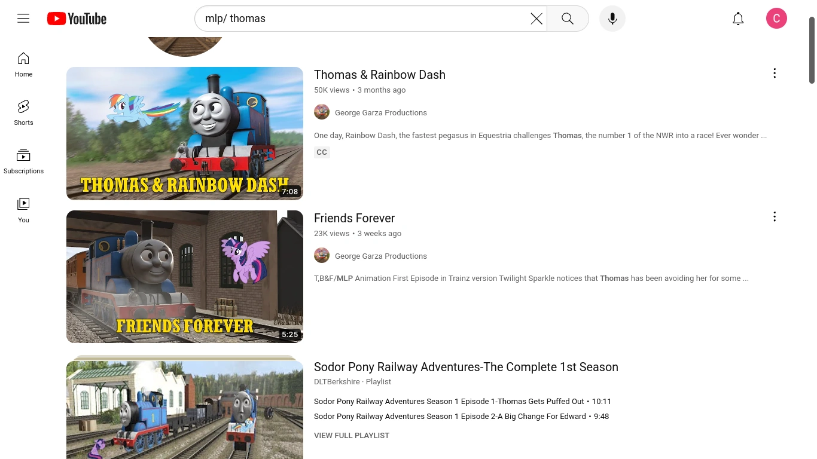Open VIEW FULL PLAYLIST for Sodor Pony Railway
817x459 pixels.
(352, 435)
